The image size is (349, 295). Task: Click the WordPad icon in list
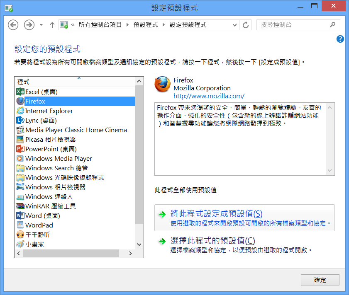pos(20,225)
